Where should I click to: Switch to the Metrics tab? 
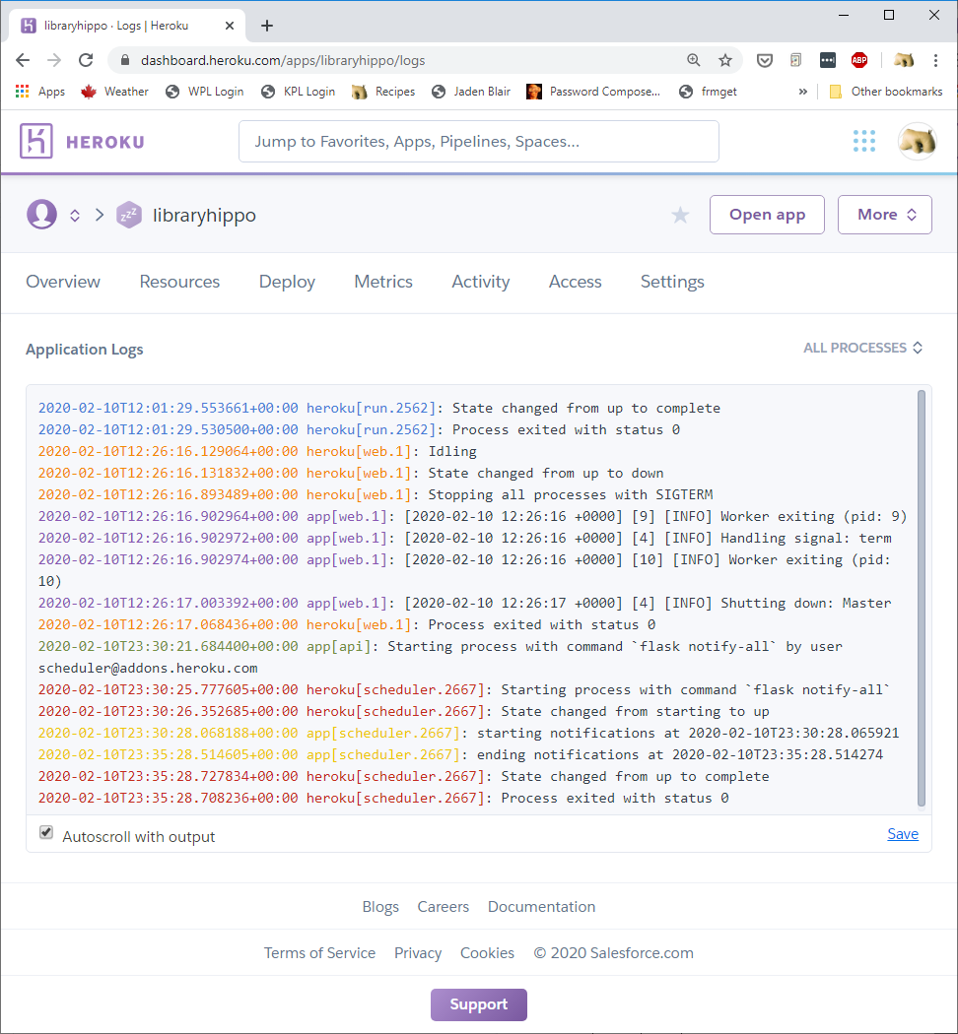(382, 282)
